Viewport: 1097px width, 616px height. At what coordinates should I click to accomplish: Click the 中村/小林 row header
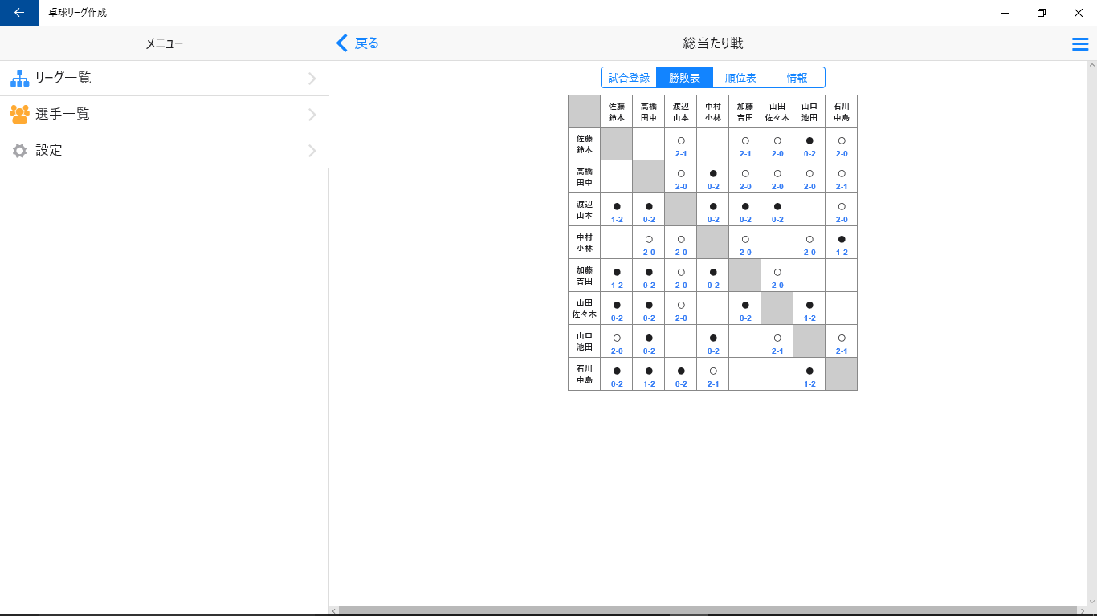(x=583, y=242)
